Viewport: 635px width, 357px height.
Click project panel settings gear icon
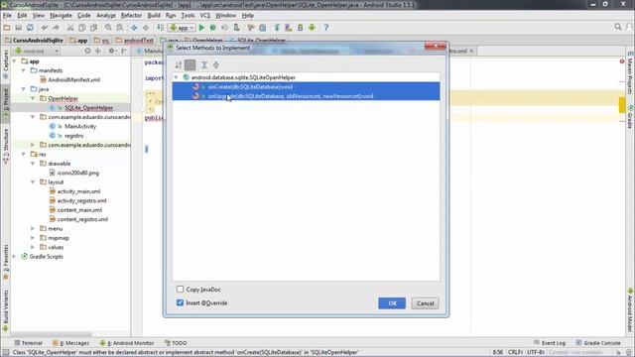click(111, 51)
